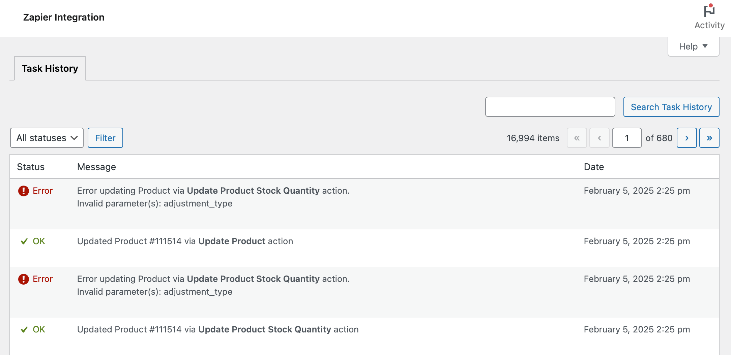Image resolution: width=731 pixels, height=355 pixels.
Task: Select the Task History tab
Action: pos(50,68)
